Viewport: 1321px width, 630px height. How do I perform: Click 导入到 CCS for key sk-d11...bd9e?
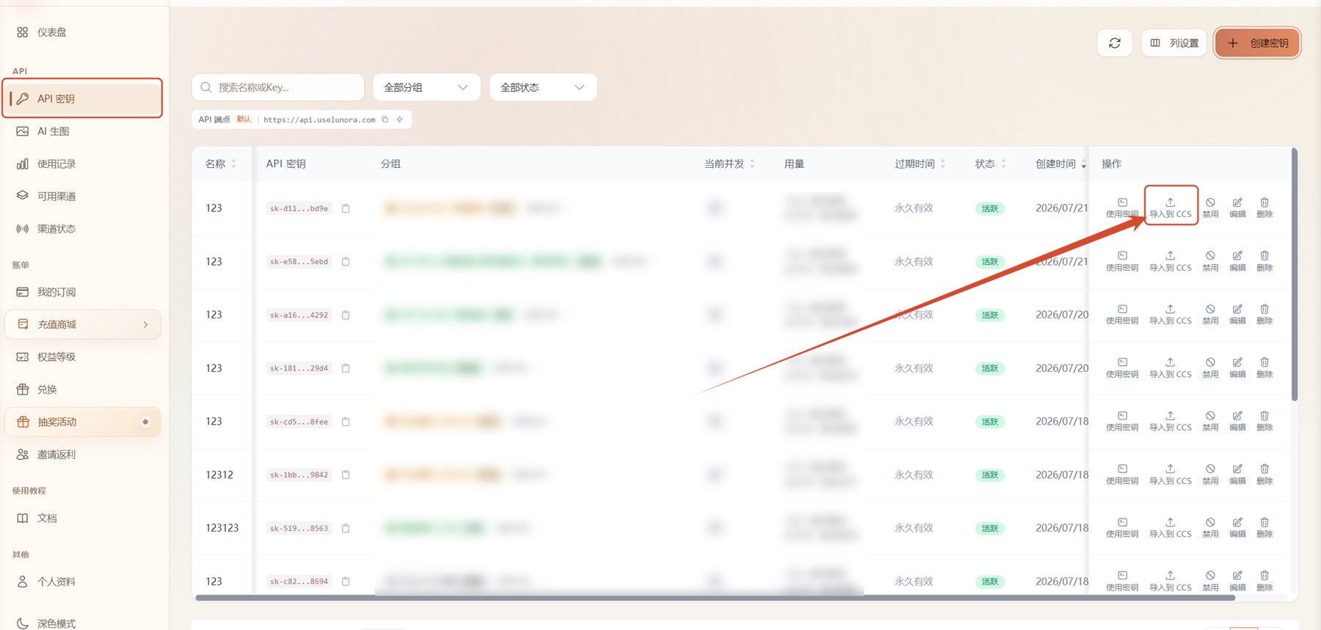click(x=1171, y=208)
